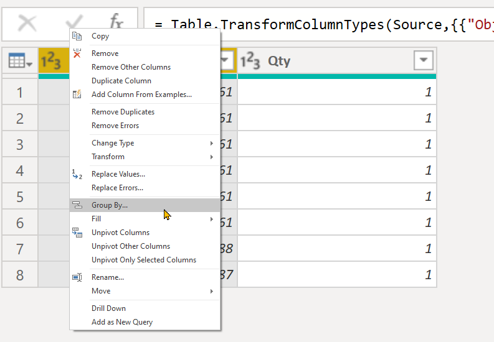Choose Unpivot Only Selected Columns
The height and width of the screenshot is (342, 494).
pos(145,260)
